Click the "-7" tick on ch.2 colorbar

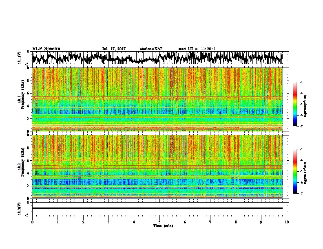point(301,193)
